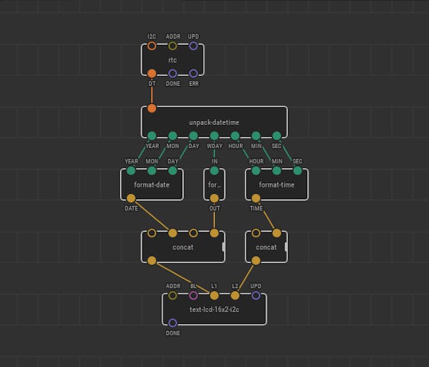Click unpack-datetime DAY output pin
The image size is (429, 367).
(x=193, y=136)
